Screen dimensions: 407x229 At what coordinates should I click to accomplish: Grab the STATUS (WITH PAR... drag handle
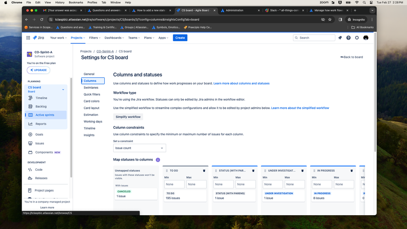coord(216,171)
